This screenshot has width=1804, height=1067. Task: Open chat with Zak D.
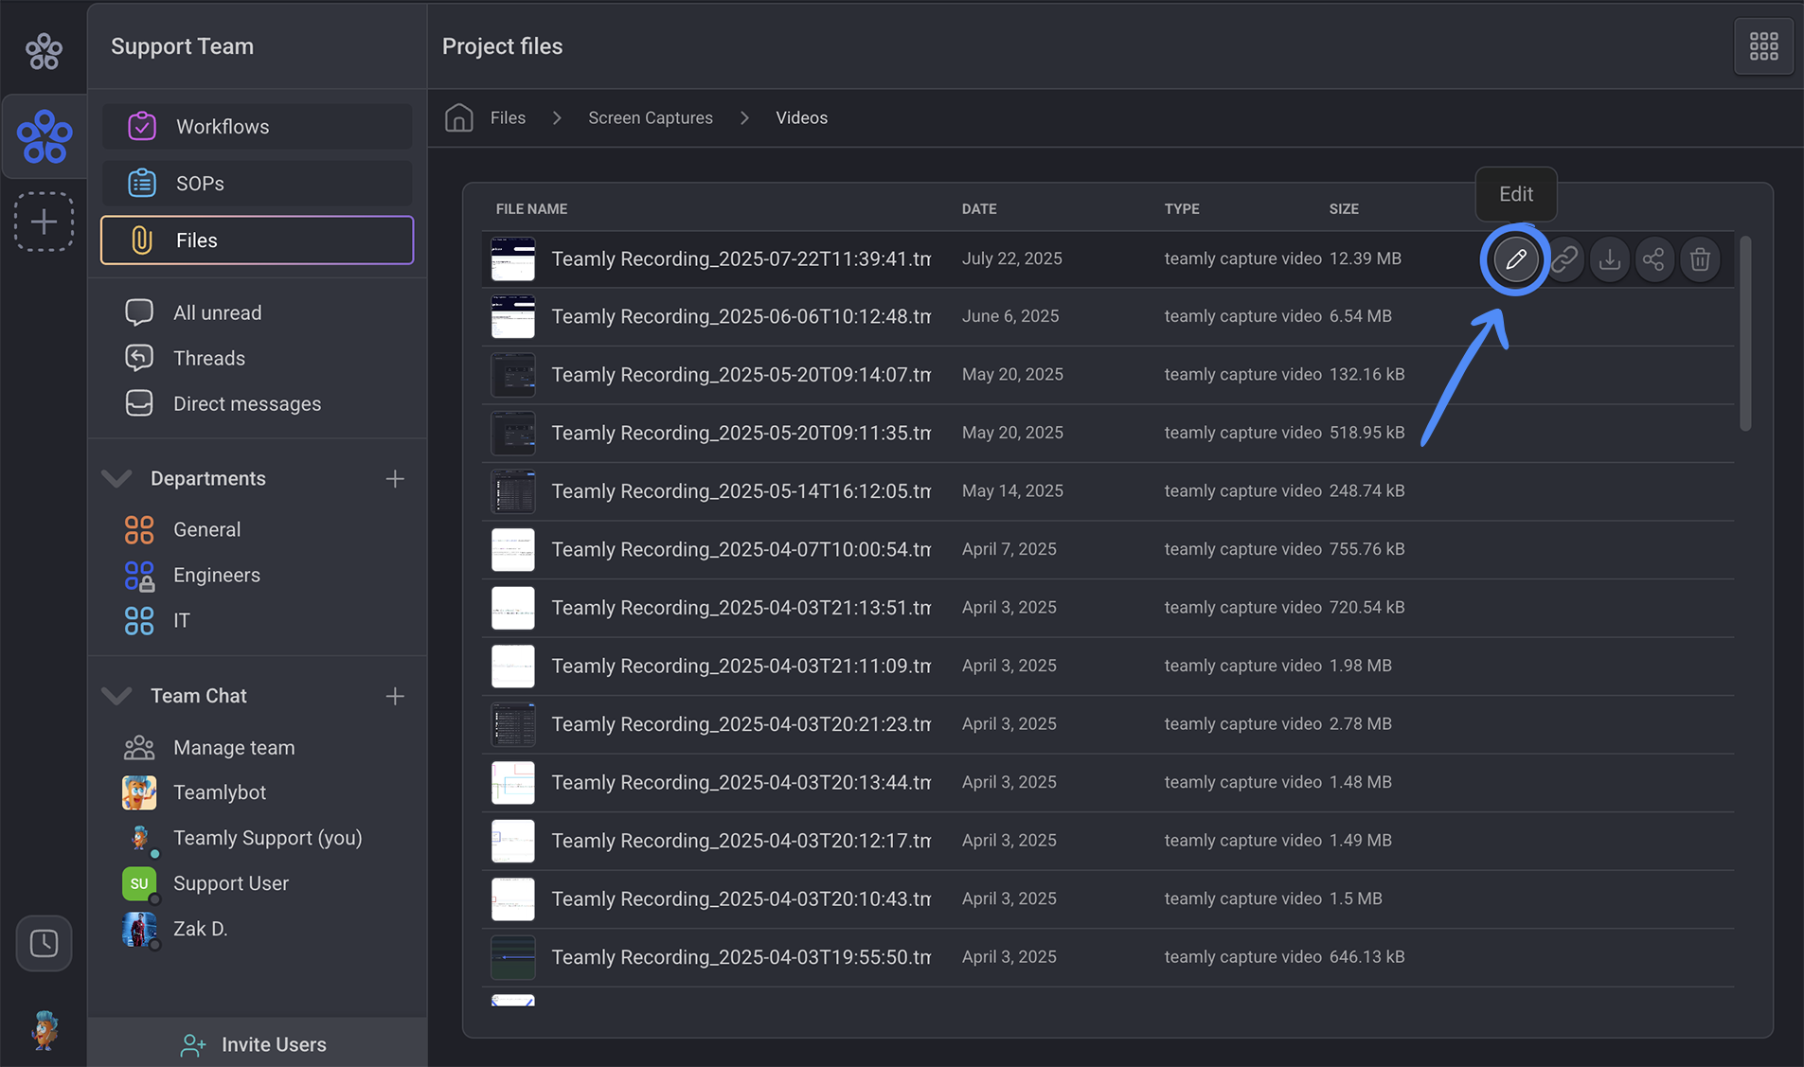pyautogui.click(x=200, y=929)
